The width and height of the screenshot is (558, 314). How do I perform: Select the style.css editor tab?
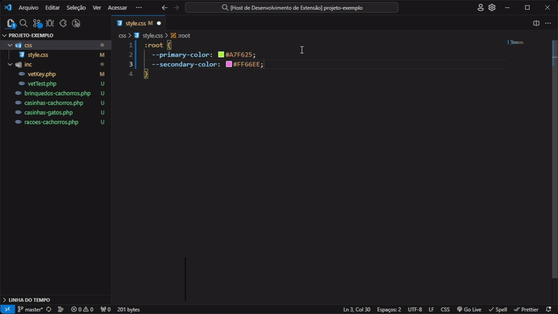(138, 23)
